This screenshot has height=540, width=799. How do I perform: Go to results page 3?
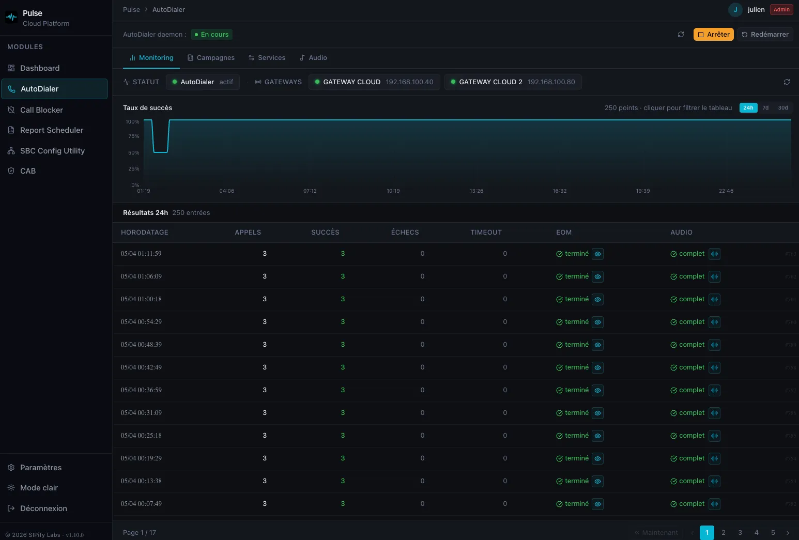point(740,533)
